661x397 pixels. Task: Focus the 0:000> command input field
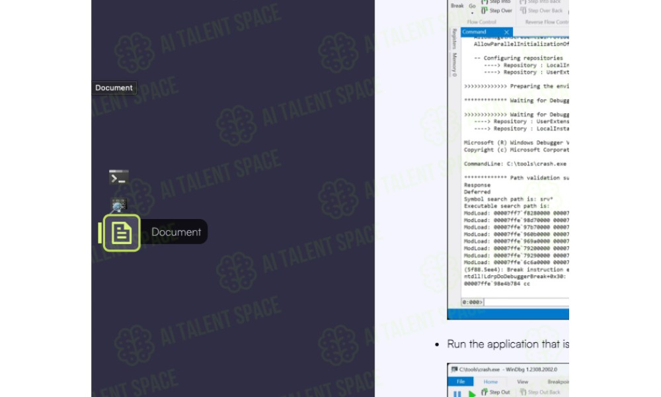pos(526,302)
